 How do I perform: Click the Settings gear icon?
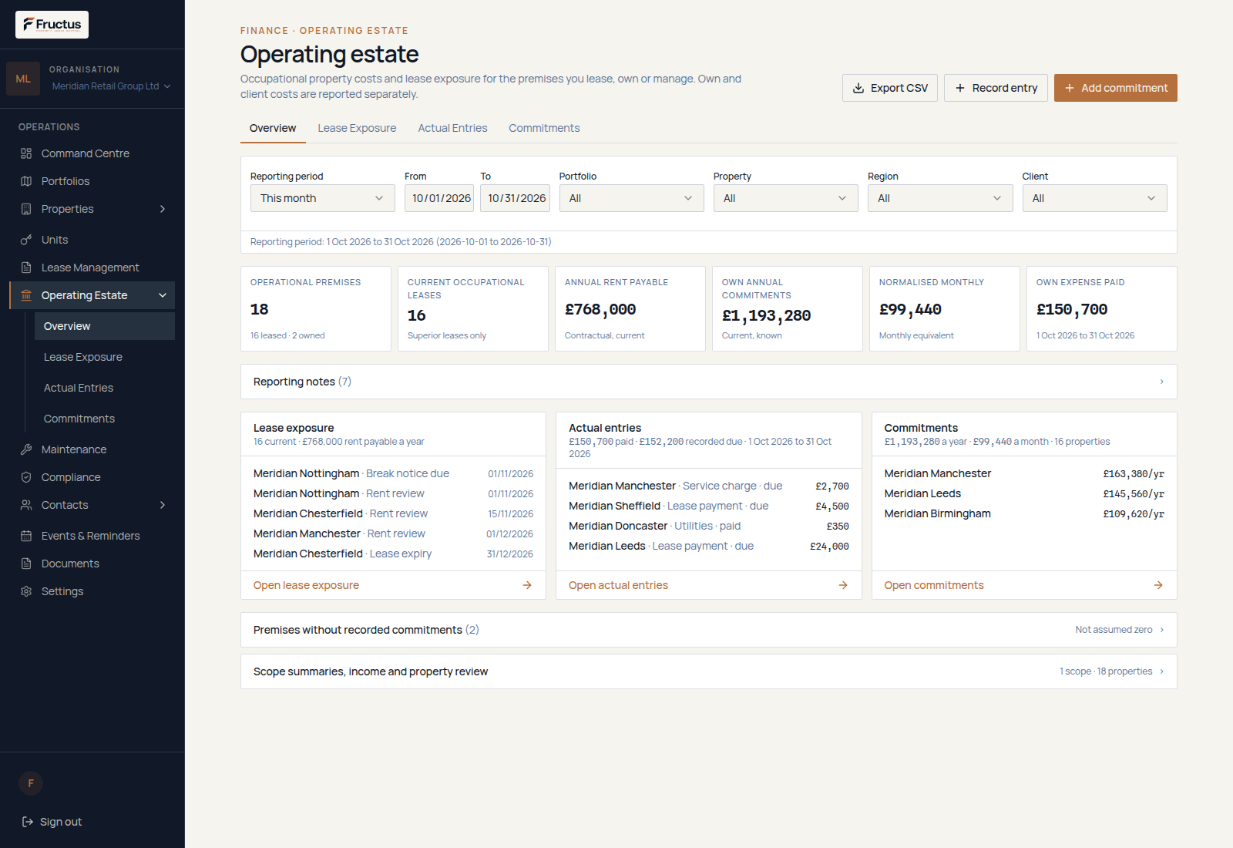point(26,591)
